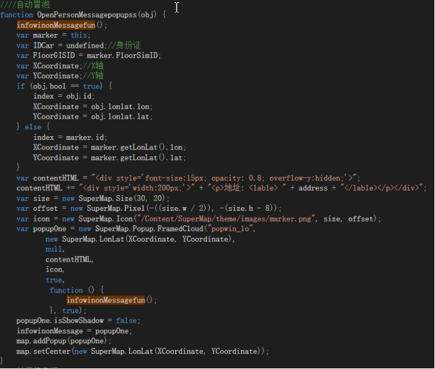
Task: Click the 'null,' argument line
Action: click(x=55, y=249)
